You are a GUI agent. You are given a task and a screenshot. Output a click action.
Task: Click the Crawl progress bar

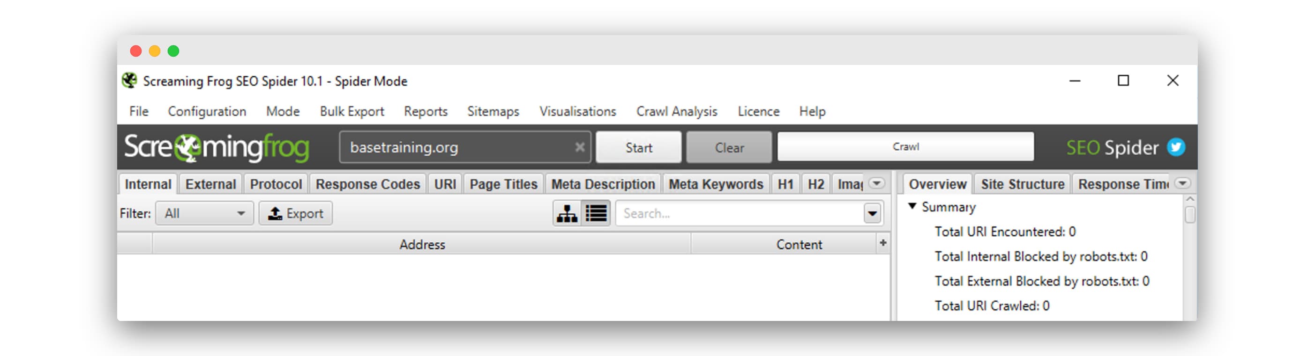pyautogui.click(x=905, y=147)
